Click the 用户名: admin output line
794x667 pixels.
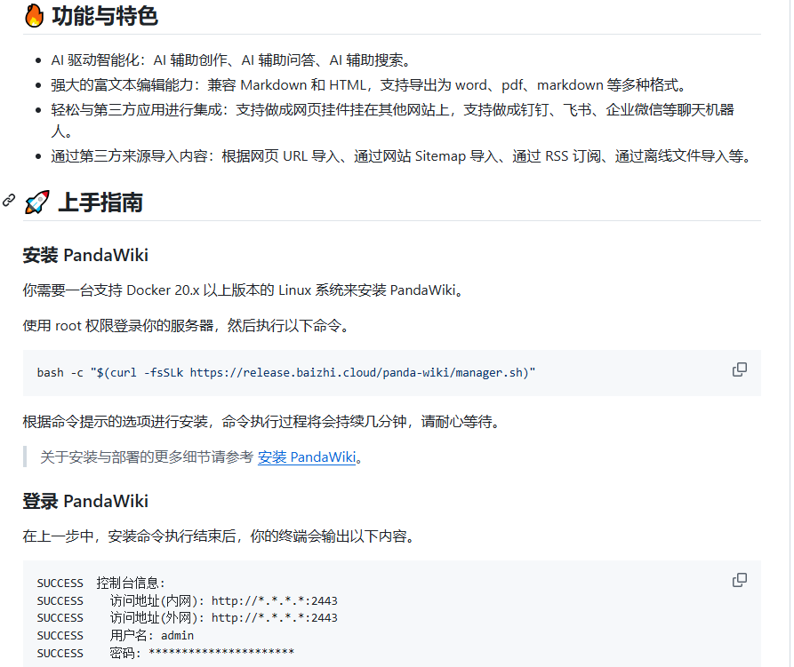click(115, 636)
